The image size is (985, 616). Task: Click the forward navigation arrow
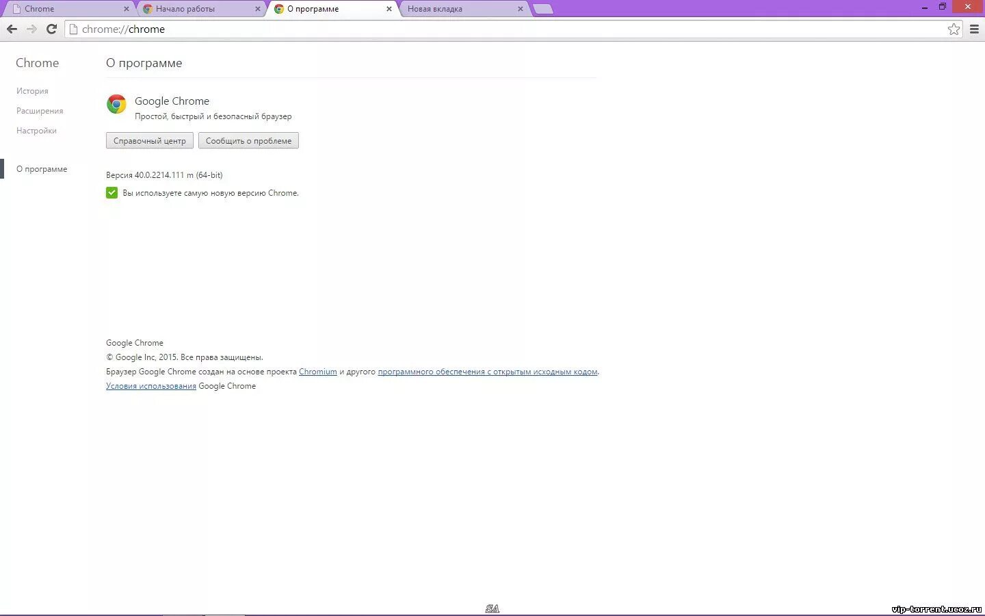[x=31, y=29]
